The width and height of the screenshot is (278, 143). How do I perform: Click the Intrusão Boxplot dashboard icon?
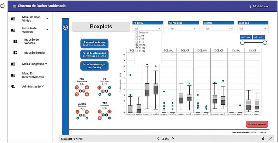[x=15, y=53]
